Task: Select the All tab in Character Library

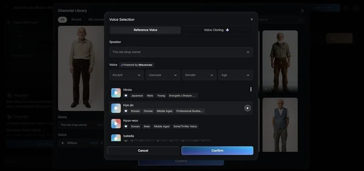Action: tap(63, 20)
